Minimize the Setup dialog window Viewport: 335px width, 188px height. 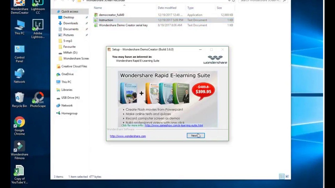[x=200, y=49]
